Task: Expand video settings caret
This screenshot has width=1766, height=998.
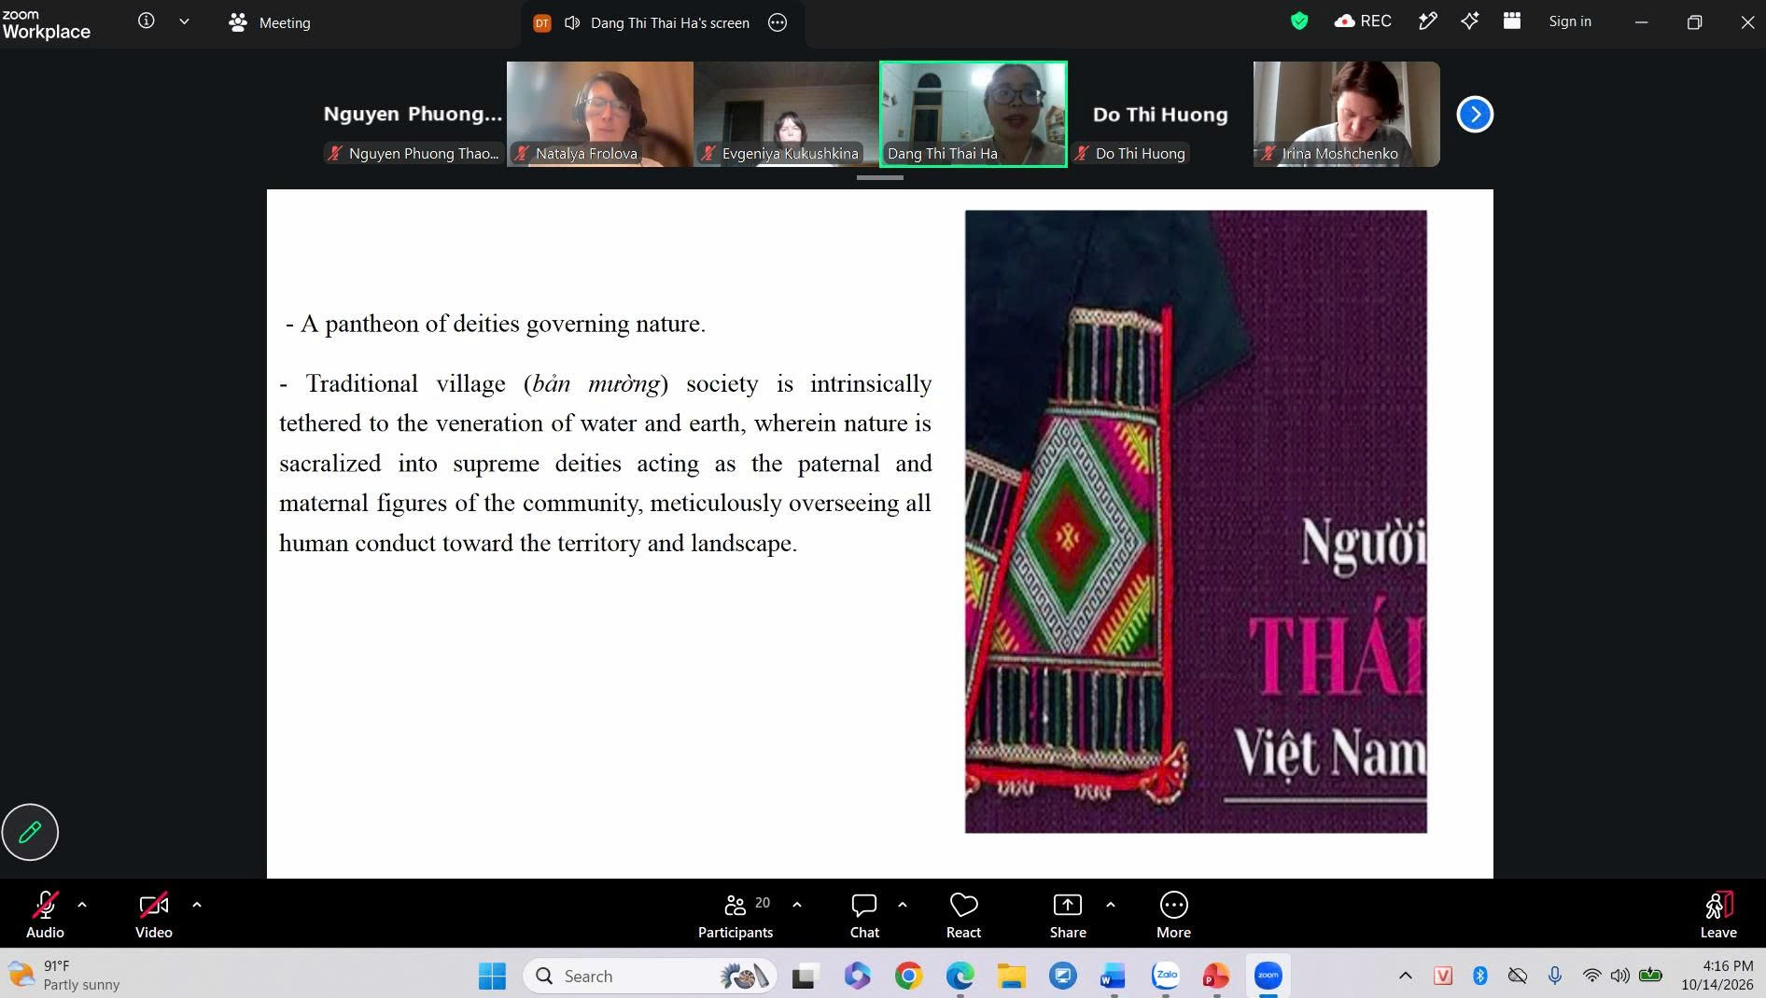Action: point(197,905)
